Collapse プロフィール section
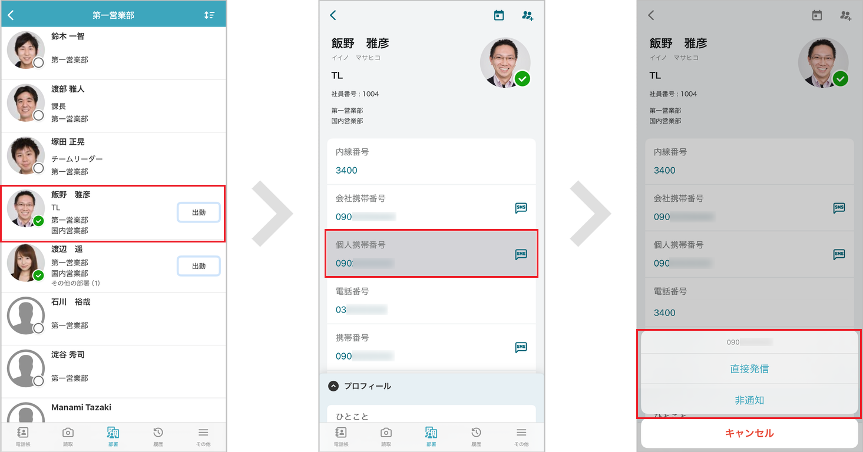Image resolution: width=863 pixels, height=452 pixels. coord(333,386)
